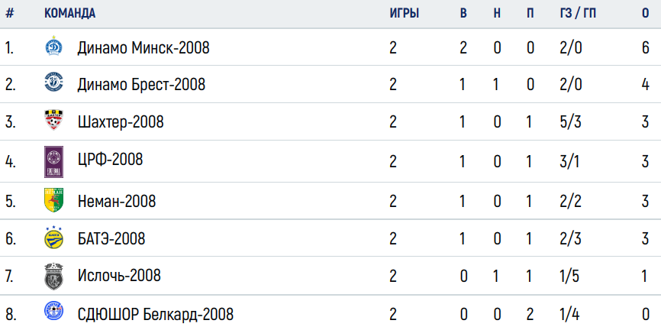Click the ГЗ / ГП column header
Screen dimensions: 661x330
point(578,13)
